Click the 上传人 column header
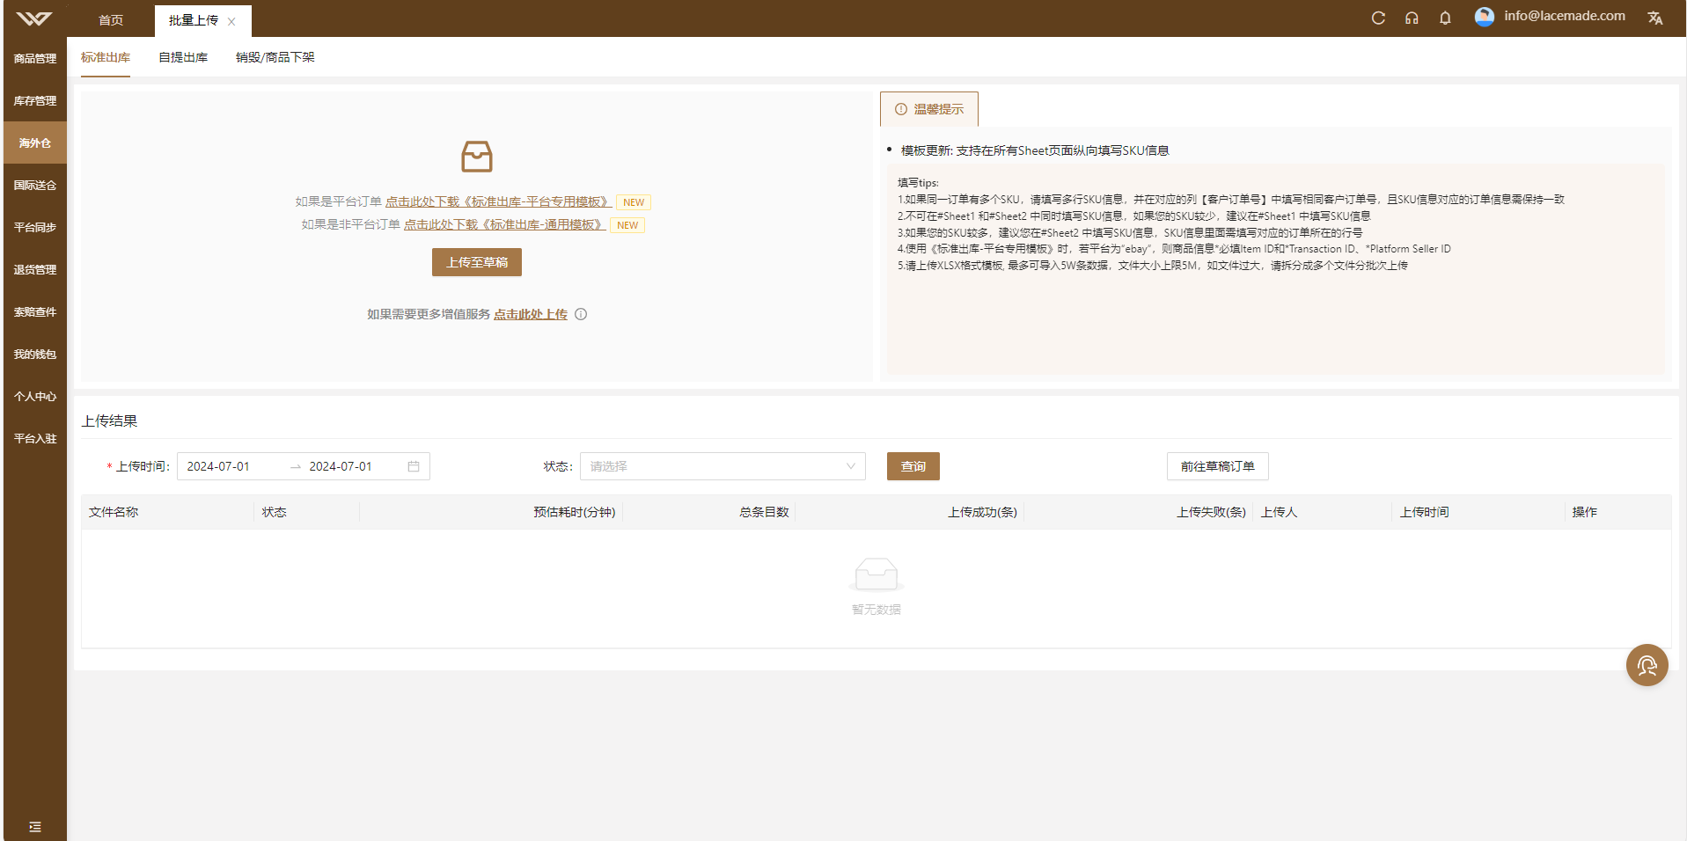 click(x=1279, y=512)
